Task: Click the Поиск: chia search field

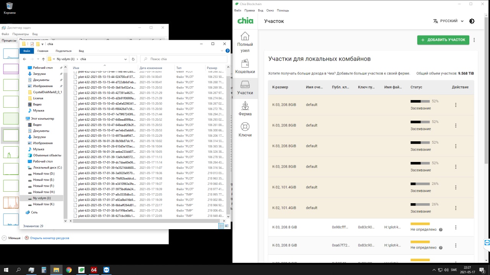Action: pos(183,59)
